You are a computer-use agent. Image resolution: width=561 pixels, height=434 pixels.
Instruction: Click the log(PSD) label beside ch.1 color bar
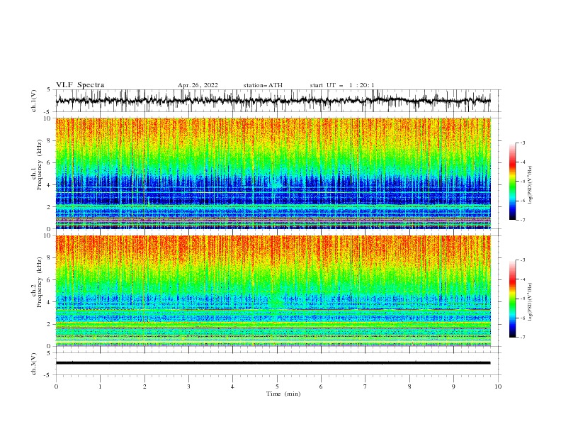530,185
